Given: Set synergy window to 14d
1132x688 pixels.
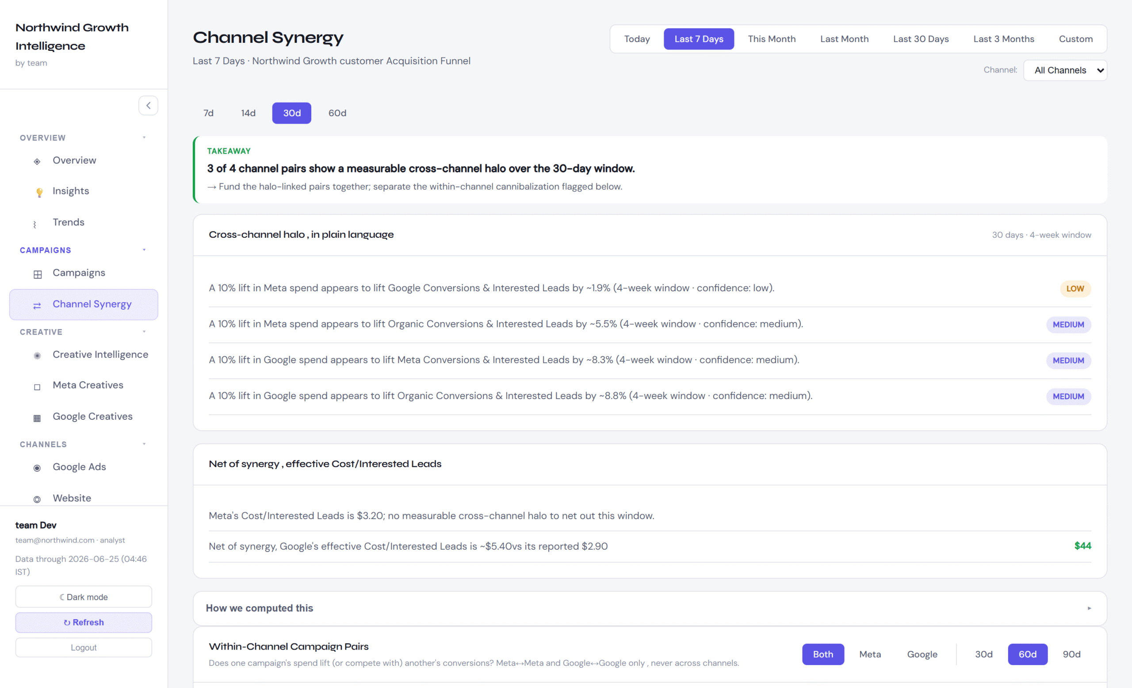Looking at the screenshot, I should (x=248, y=113).
